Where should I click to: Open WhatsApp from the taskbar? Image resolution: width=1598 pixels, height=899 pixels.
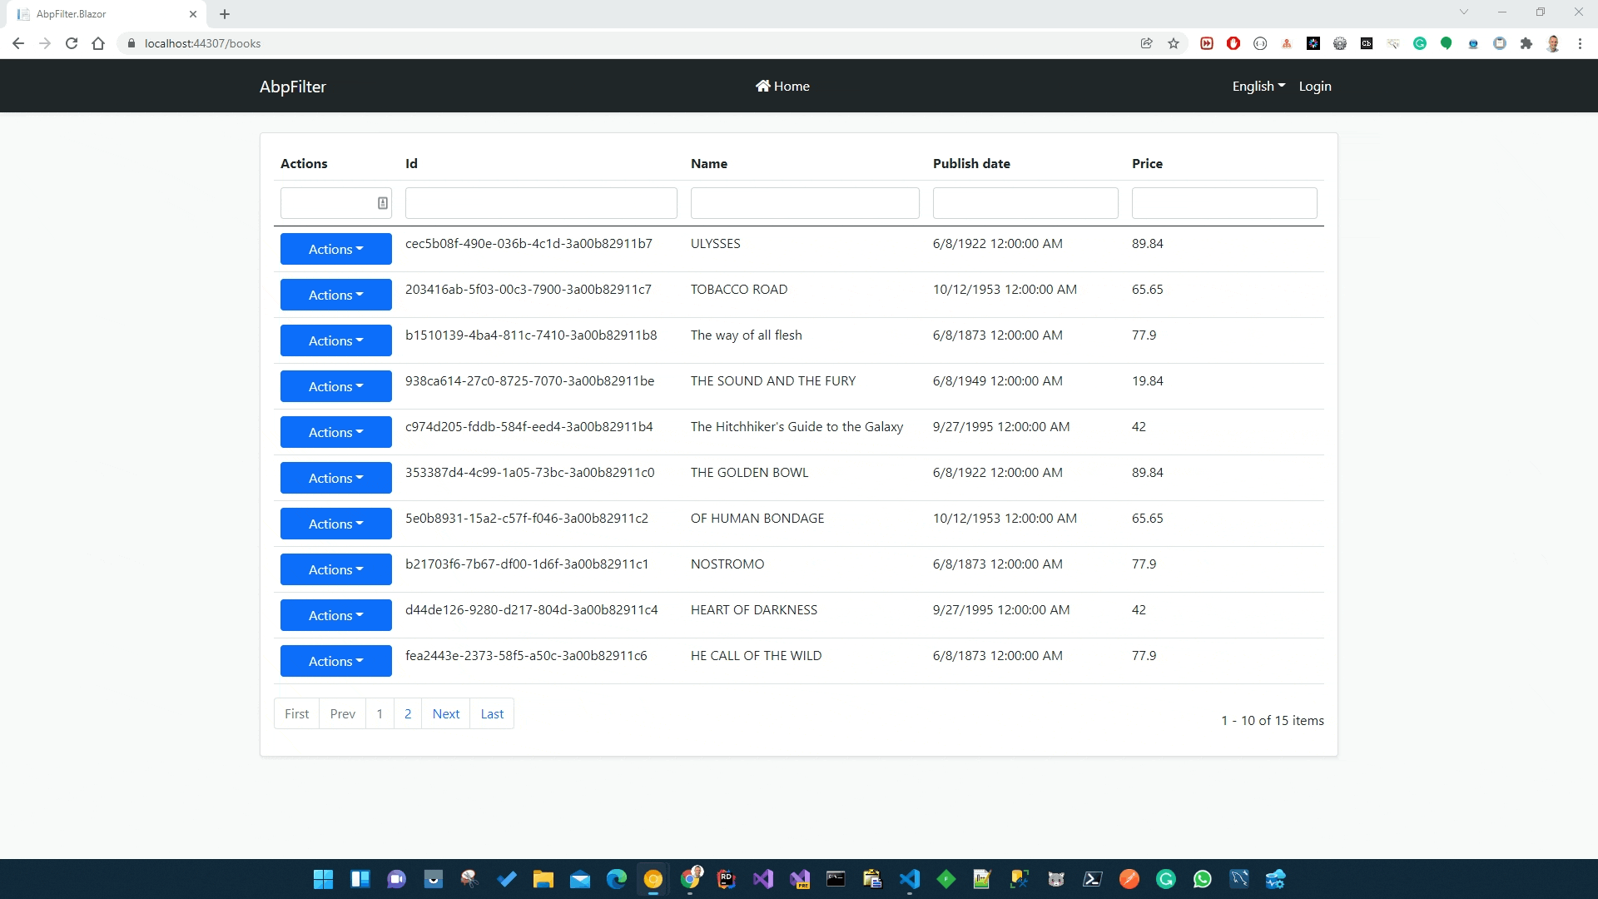pos(1202,879)
